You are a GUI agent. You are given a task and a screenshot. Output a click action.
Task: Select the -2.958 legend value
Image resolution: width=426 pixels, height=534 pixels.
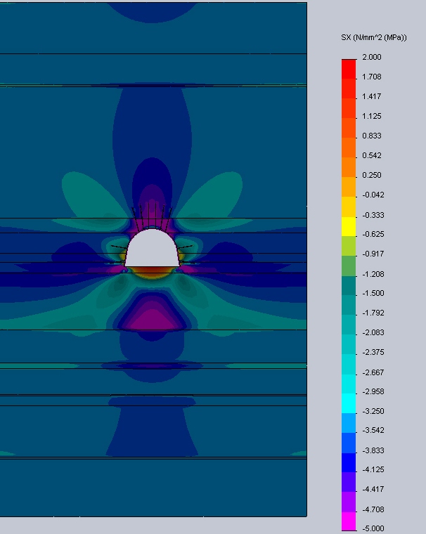point(373,391)
